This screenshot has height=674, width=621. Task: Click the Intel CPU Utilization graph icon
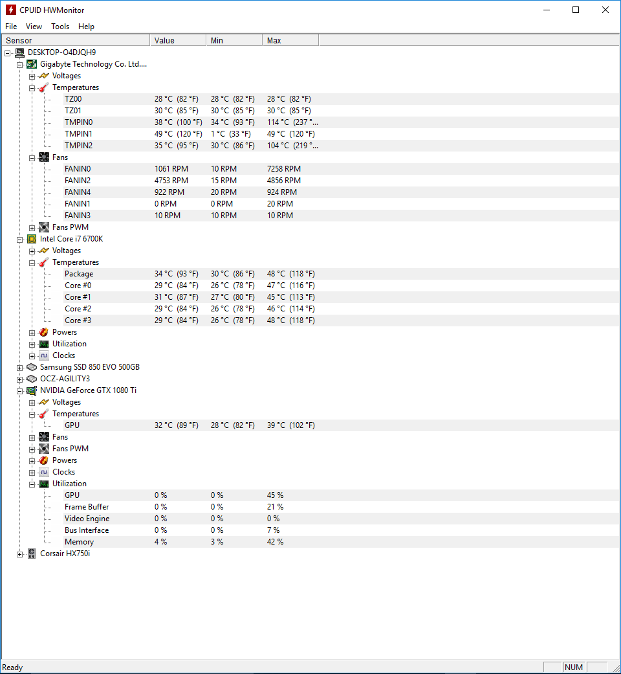44,344
